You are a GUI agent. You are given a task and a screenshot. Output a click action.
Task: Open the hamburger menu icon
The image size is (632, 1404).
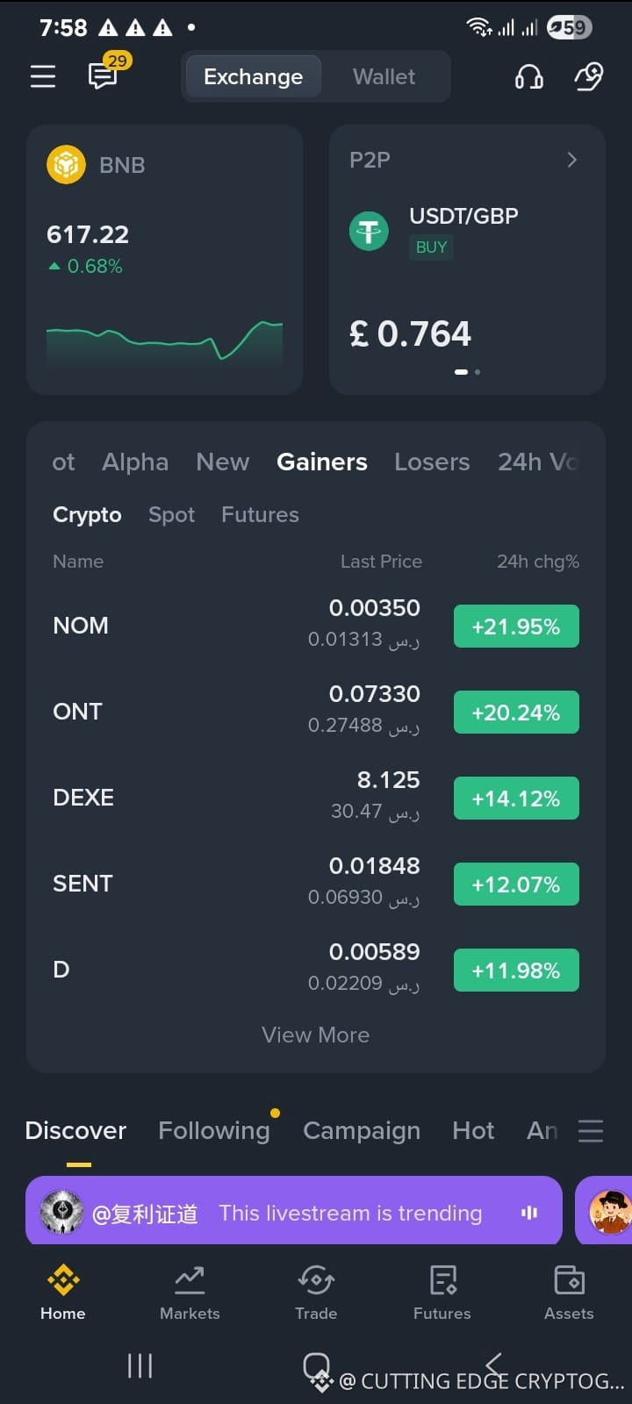(x=43, y=76)
